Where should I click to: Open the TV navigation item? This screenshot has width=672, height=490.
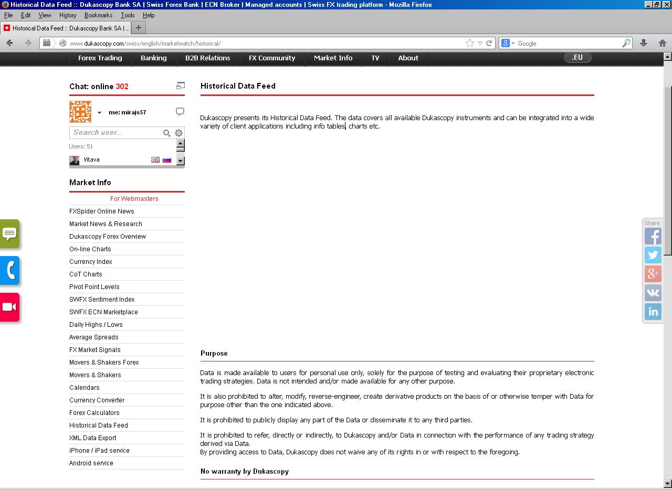(375, 58)
